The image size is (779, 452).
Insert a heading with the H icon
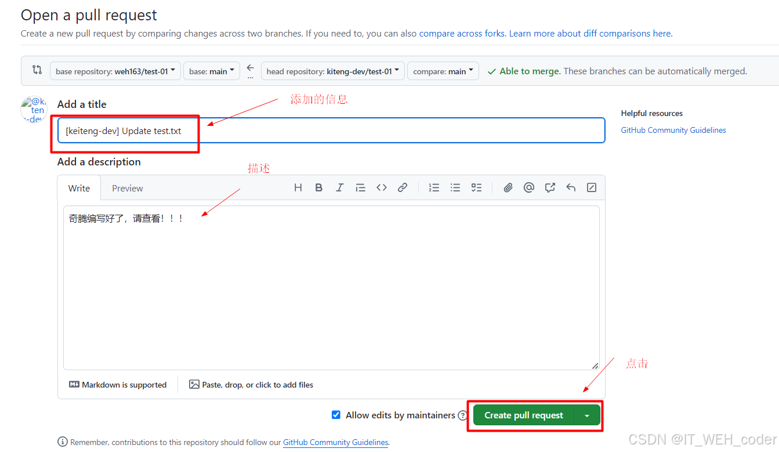[298, 187]
